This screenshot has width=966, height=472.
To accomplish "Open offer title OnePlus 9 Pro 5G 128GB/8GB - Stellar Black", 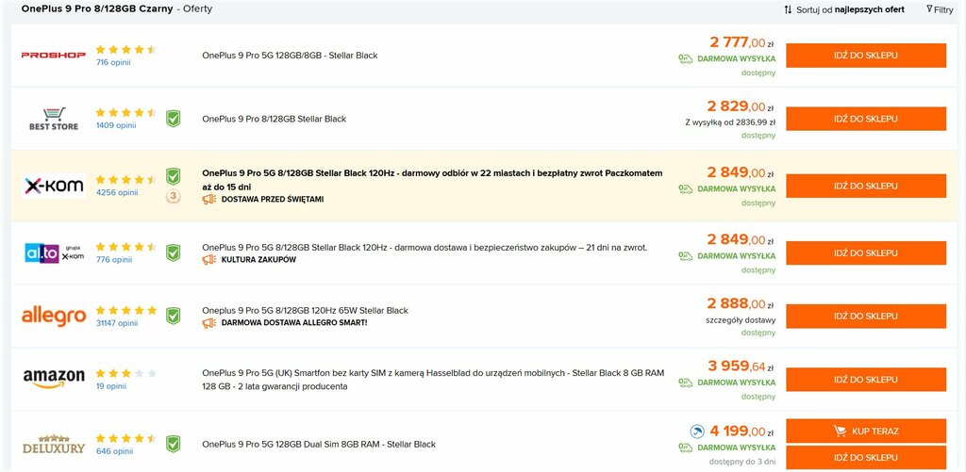I will tap(290, 56).
